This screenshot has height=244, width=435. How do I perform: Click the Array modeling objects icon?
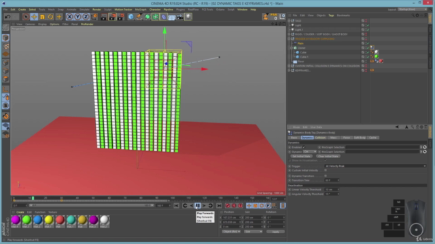click(x=156, y=17)
